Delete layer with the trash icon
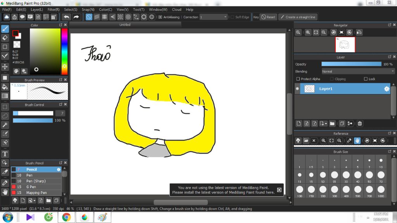Viewport: 397px width, 223px height. pyautogui.click(x=360, y=124)
